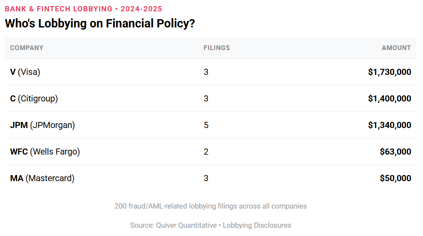Screen dimensions: 423x236
Task: Click Mastercard's $50,000 amount
Action: tap(395, 178)
